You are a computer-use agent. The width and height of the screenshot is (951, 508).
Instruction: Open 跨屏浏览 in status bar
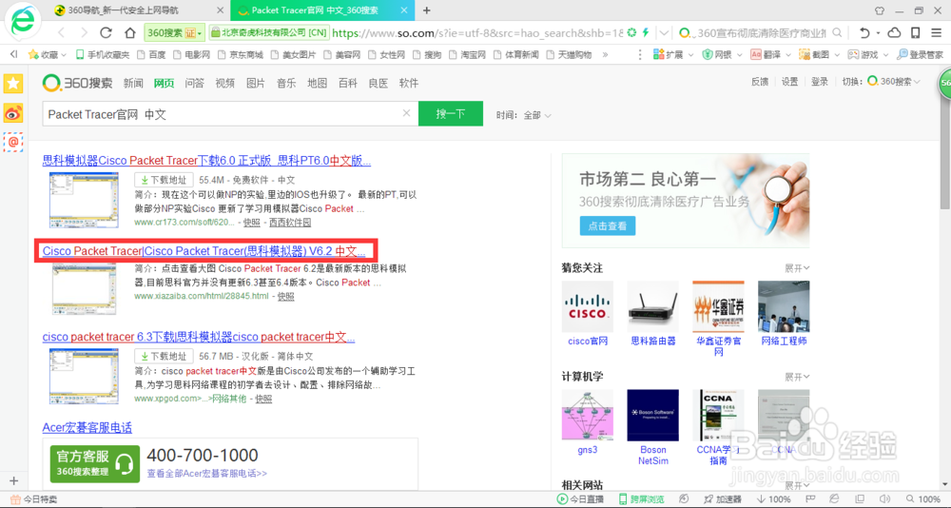click(x=641, y=498)
